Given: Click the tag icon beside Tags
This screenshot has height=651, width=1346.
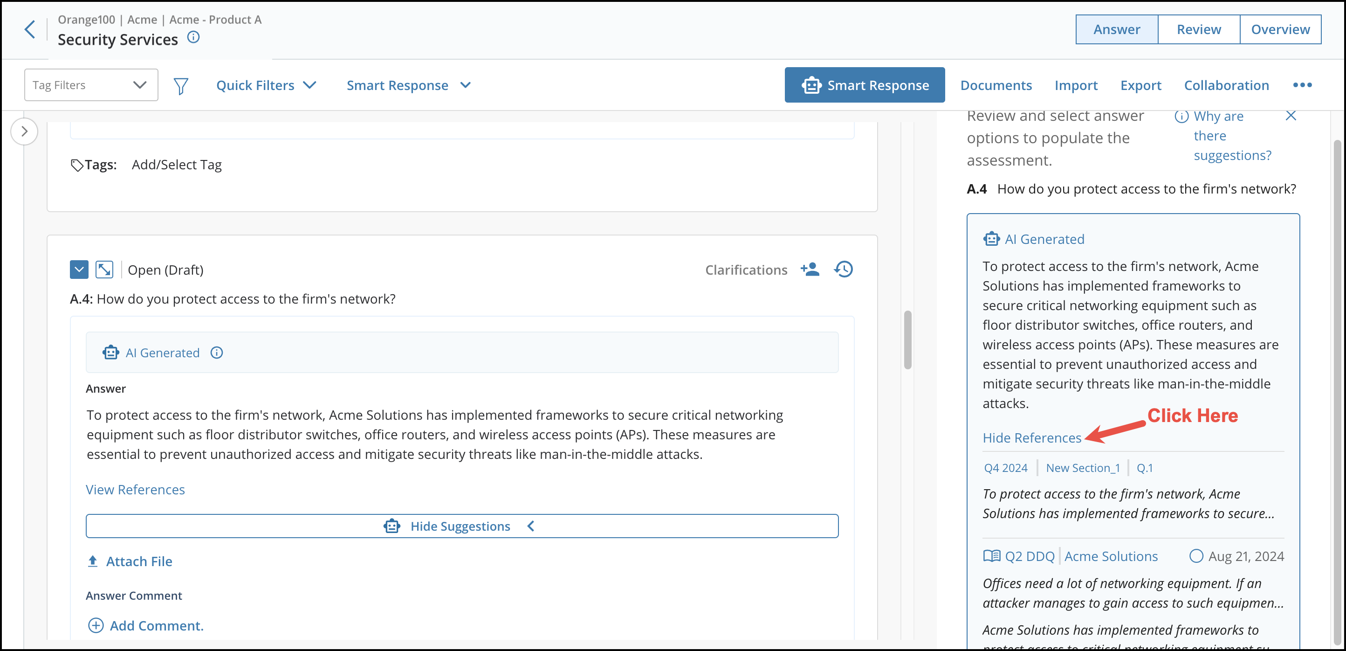Looking at the screenshot, I should click(x=77, y=165).
